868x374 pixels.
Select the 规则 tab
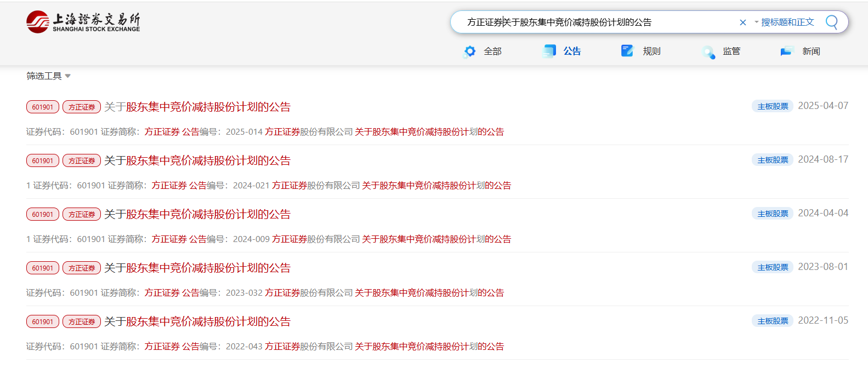pyautogui.click(x=651, y=51)
